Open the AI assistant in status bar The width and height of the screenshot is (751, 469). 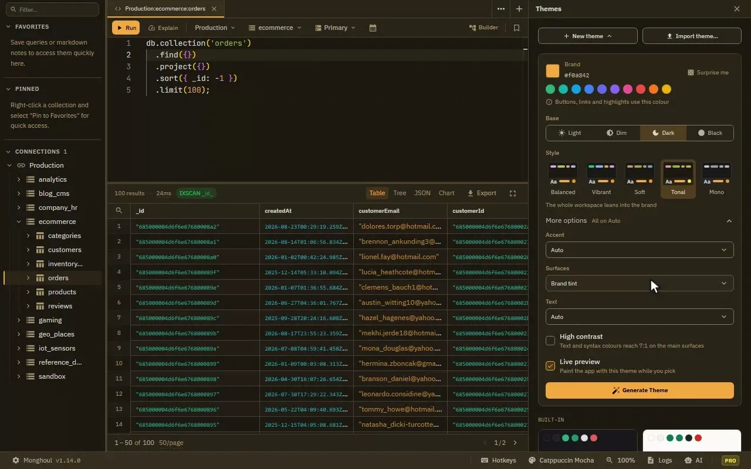694,461
